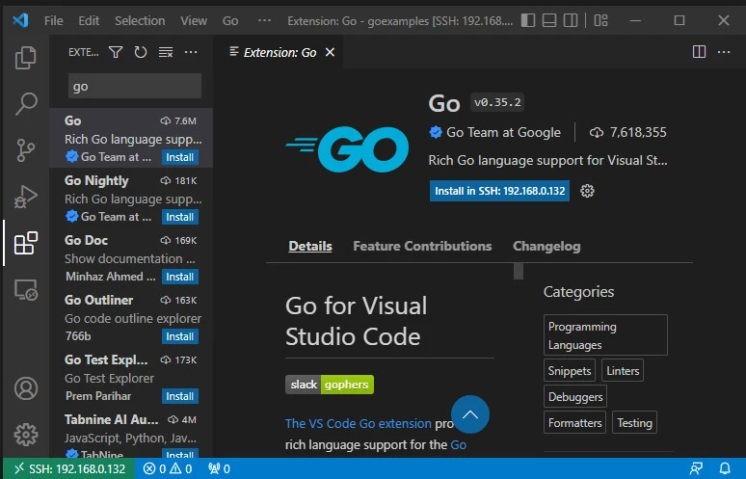Toggle secondary side bar layout button
Image resolution: width=746 pixels, height=479 pixels.
click(x=573, y=20)
